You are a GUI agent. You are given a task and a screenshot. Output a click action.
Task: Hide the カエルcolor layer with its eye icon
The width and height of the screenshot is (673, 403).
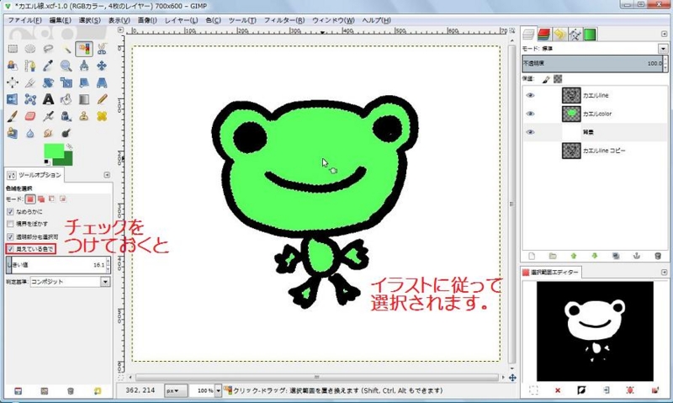(x=531, y=114)
